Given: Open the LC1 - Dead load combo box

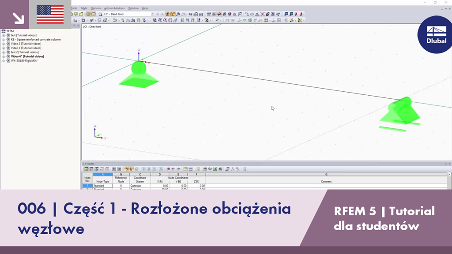Looking at the screenshot, I should point(128,14).
